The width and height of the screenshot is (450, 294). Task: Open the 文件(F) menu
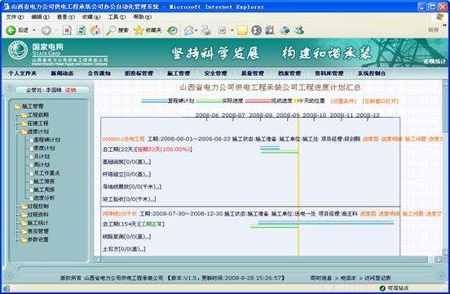click(15, 17)
